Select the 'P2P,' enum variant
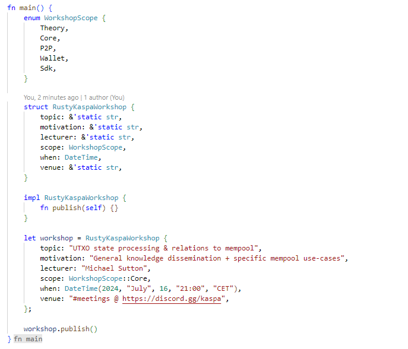The width and height of the screenshot is (408, 349). pyautogui.click(x=48, y=49)
